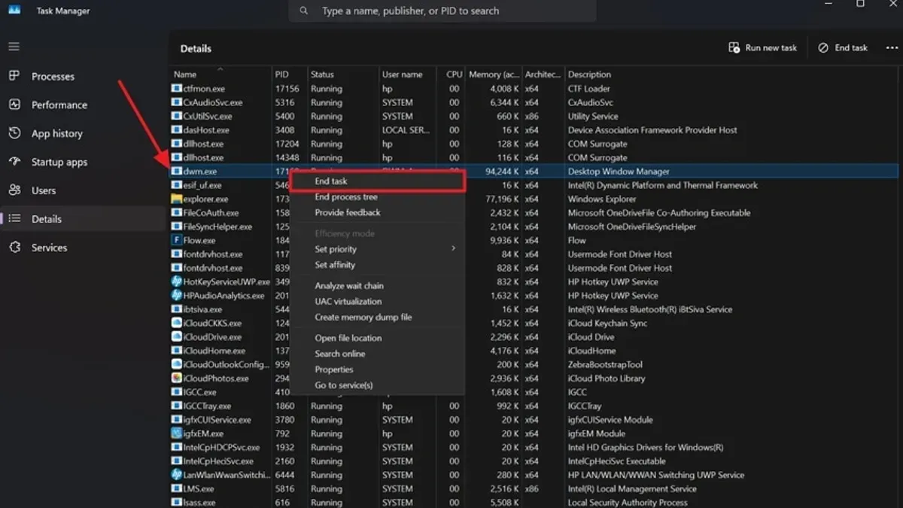Image resolution: width=903 pixels, height=508 pixels.
Task: Select the IntelCpHeciSvc.exe row
Action: click(x=534, y=461)
